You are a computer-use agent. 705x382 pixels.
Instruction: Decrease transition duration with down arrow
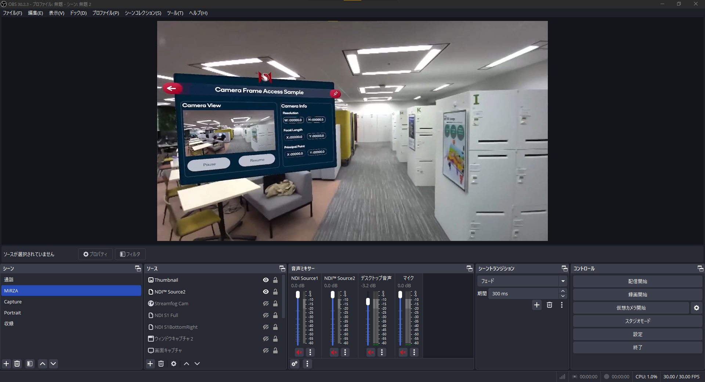click(x=563, y=296)
